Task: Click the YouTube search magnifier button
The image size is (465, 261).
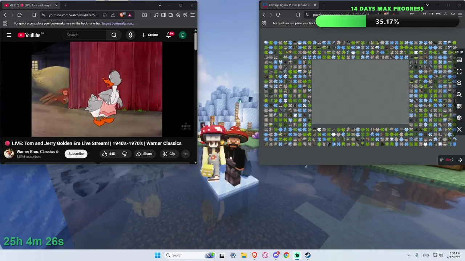Action: point(114,35)
